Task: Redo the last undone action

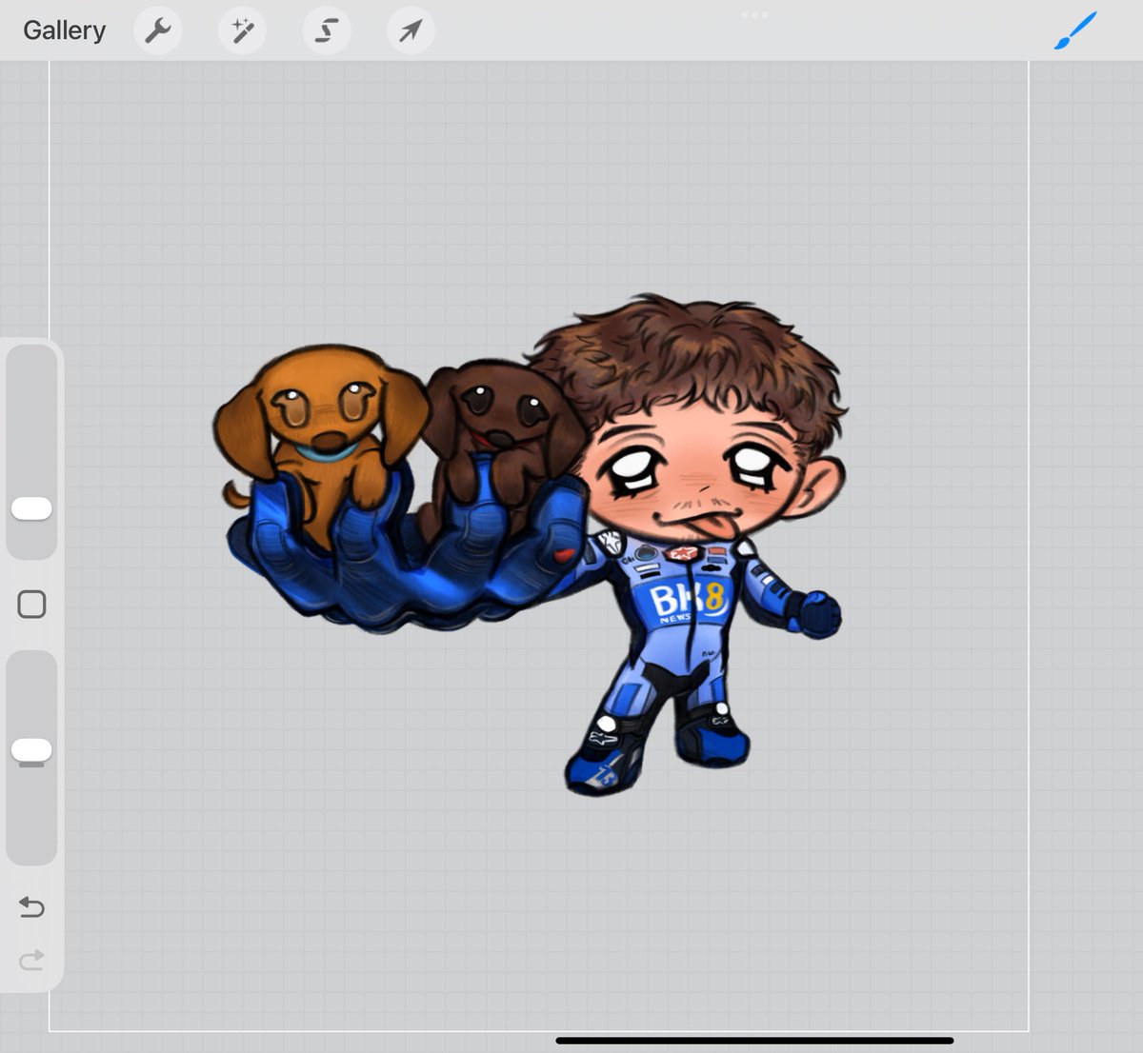Action: tap(31, 960)
